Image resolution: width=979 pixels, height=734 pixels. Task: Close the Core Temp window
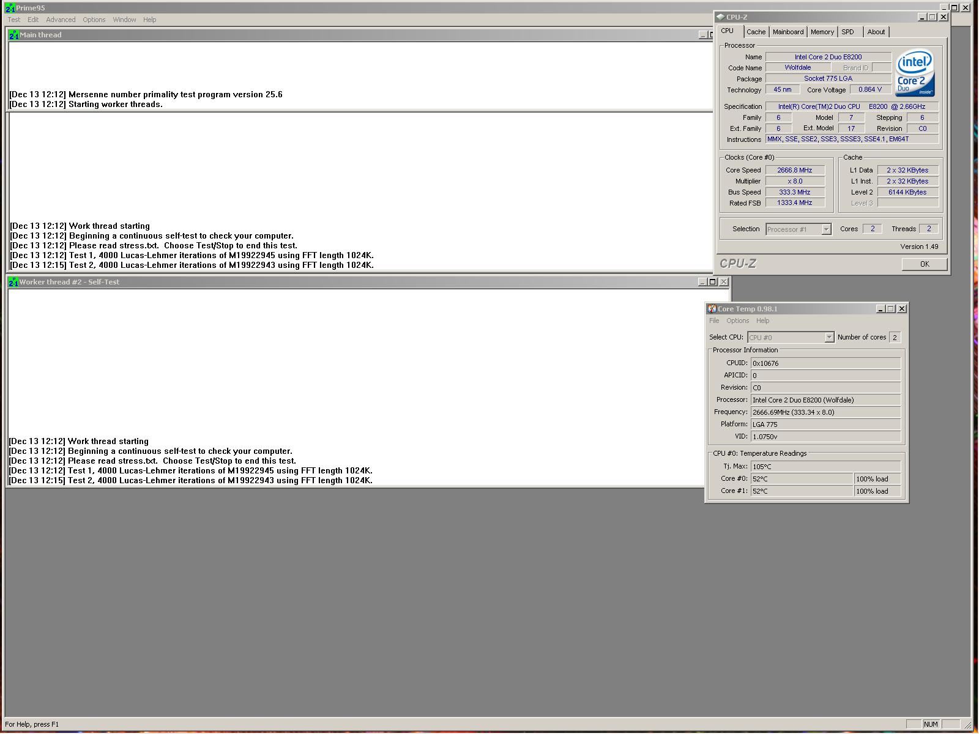902,309
